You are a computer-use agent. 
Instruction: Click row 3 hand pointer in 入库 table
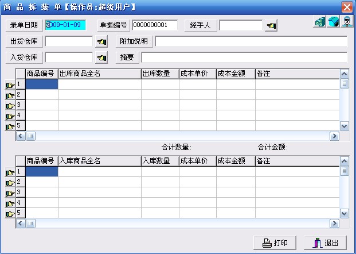pyautogui.click(x=10, y=193)
